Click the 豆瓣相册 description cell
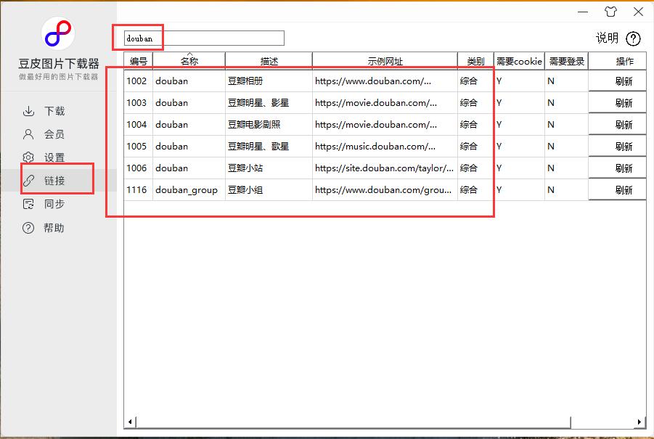Screen dimensions: 654x439 (x=269, y=81)
